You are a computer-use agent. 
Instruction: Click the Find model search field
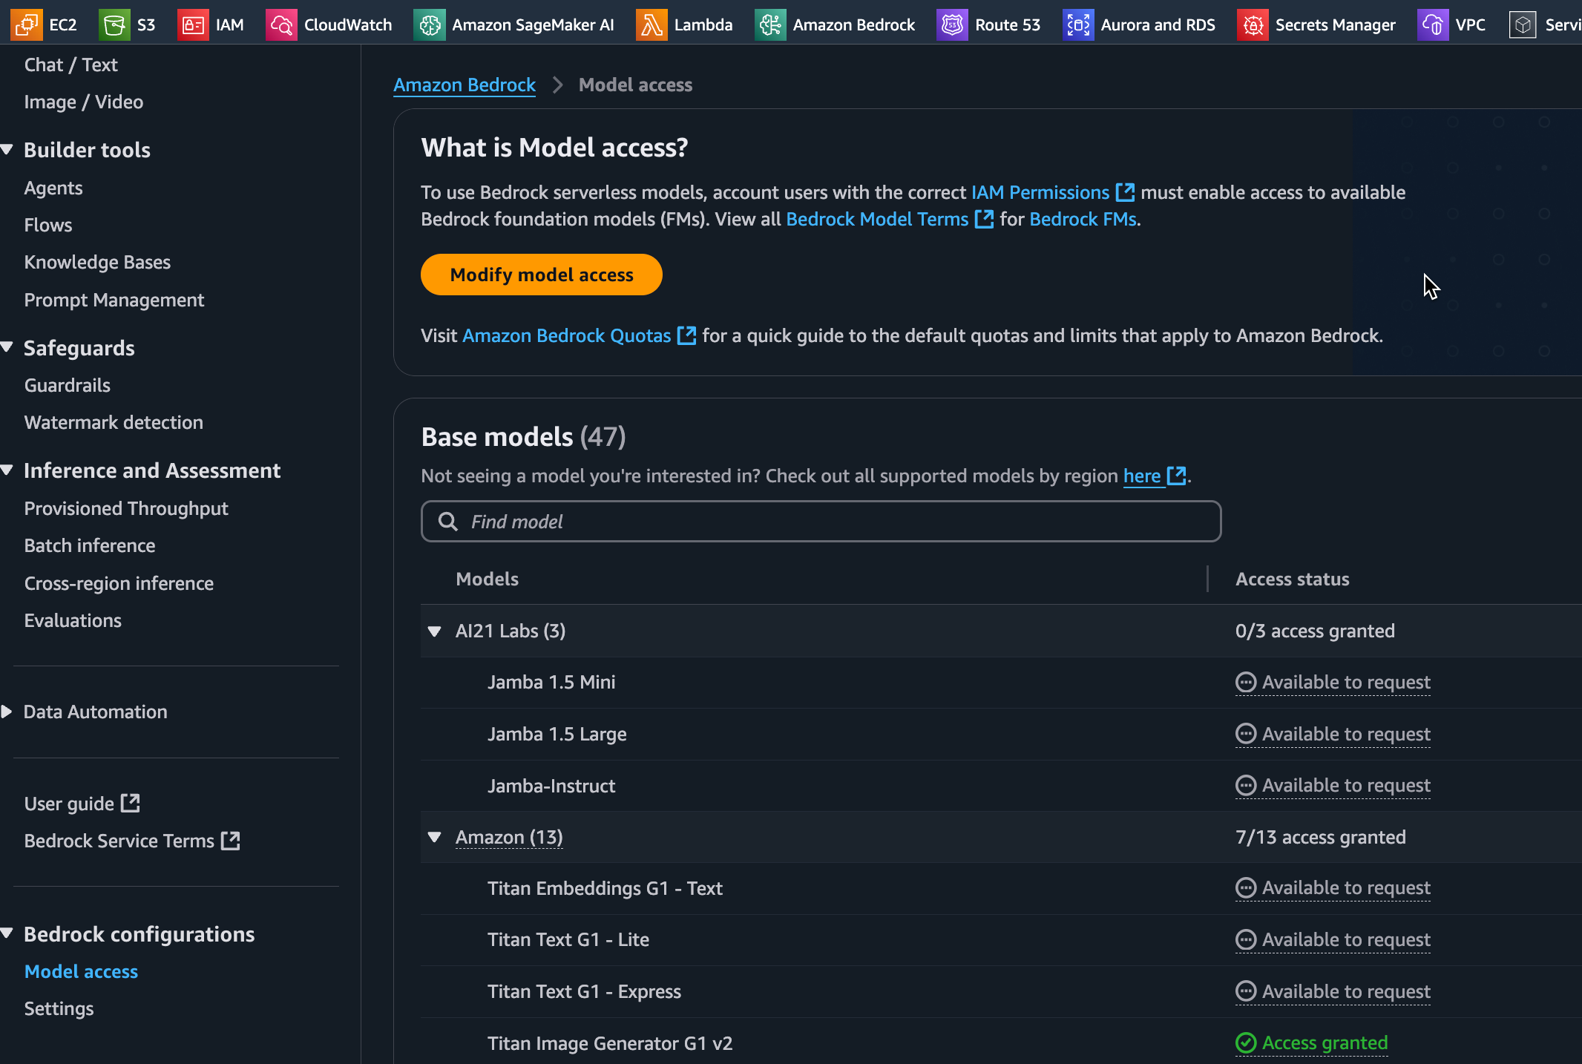tap(821, 522)
